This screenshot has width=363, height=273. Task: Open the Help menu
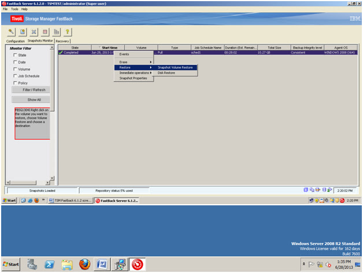pos(24,9)
